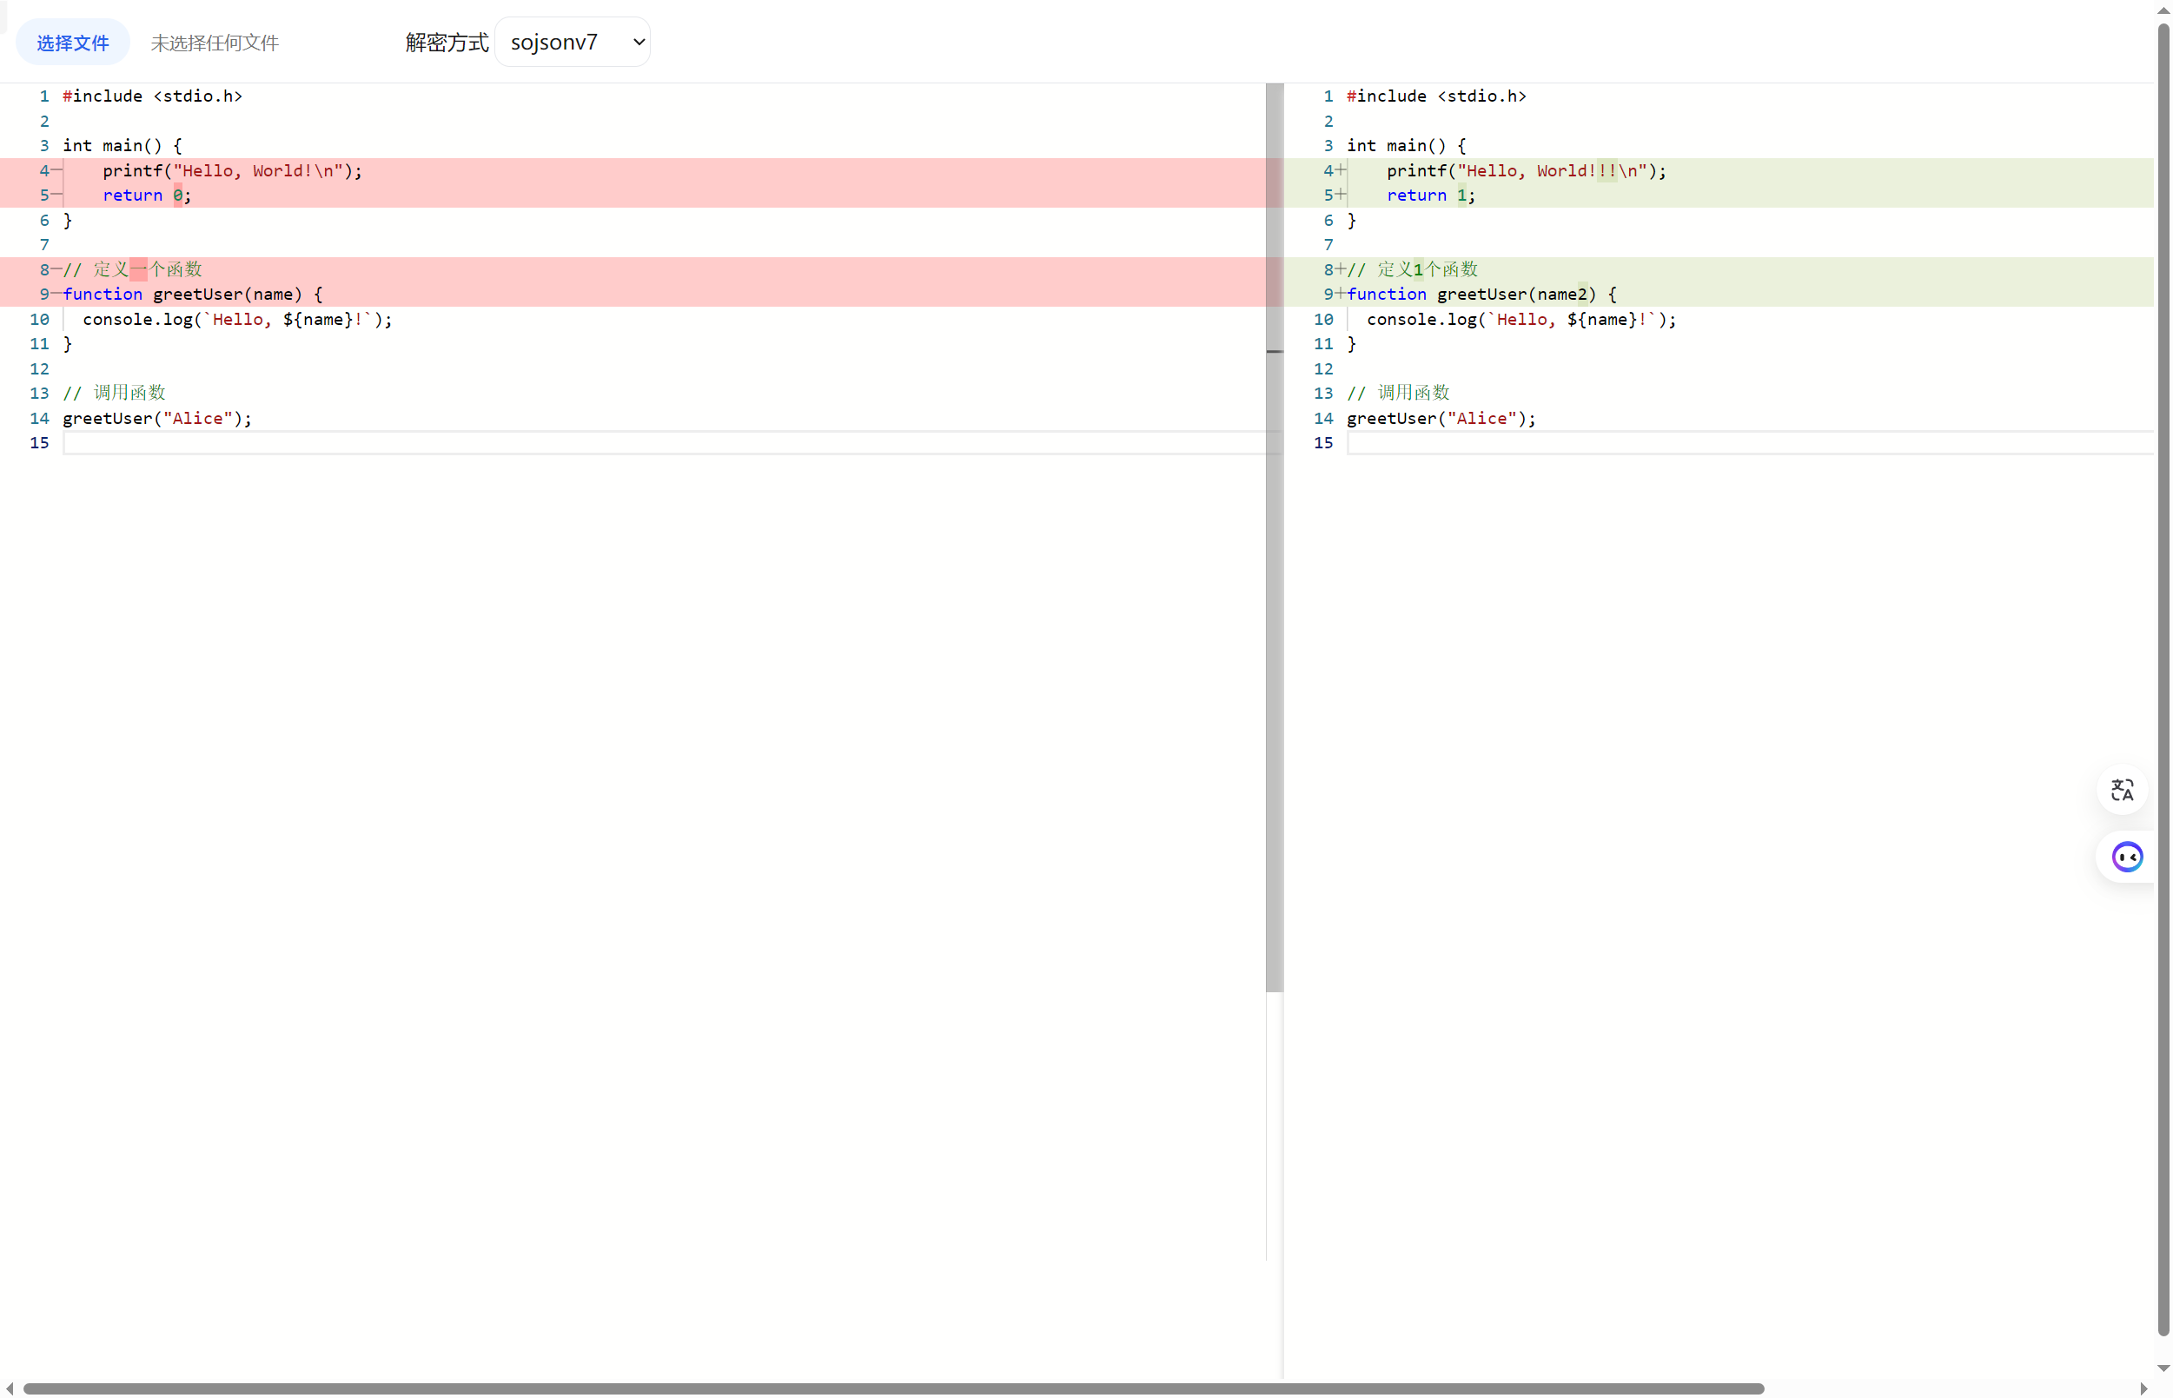Image resolution: width=2173 pixels, height=1398 pixels.
Task: Open the round assistant face icon
Action: coord(2127,856)
